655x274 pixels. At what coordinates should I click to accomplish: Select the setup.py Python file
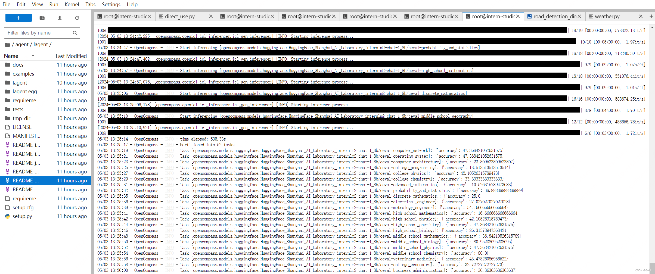46,216
